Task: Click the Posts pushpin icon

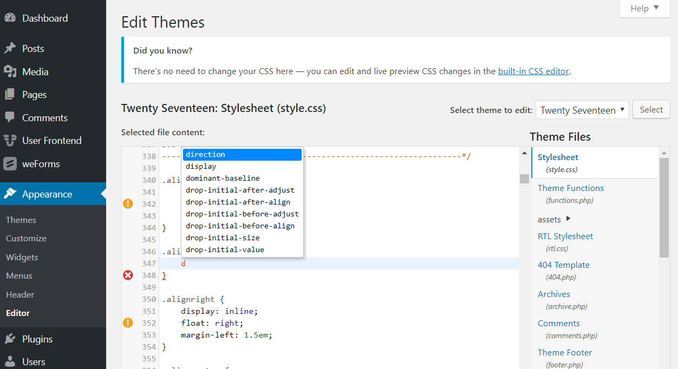Action: (10, 48)
